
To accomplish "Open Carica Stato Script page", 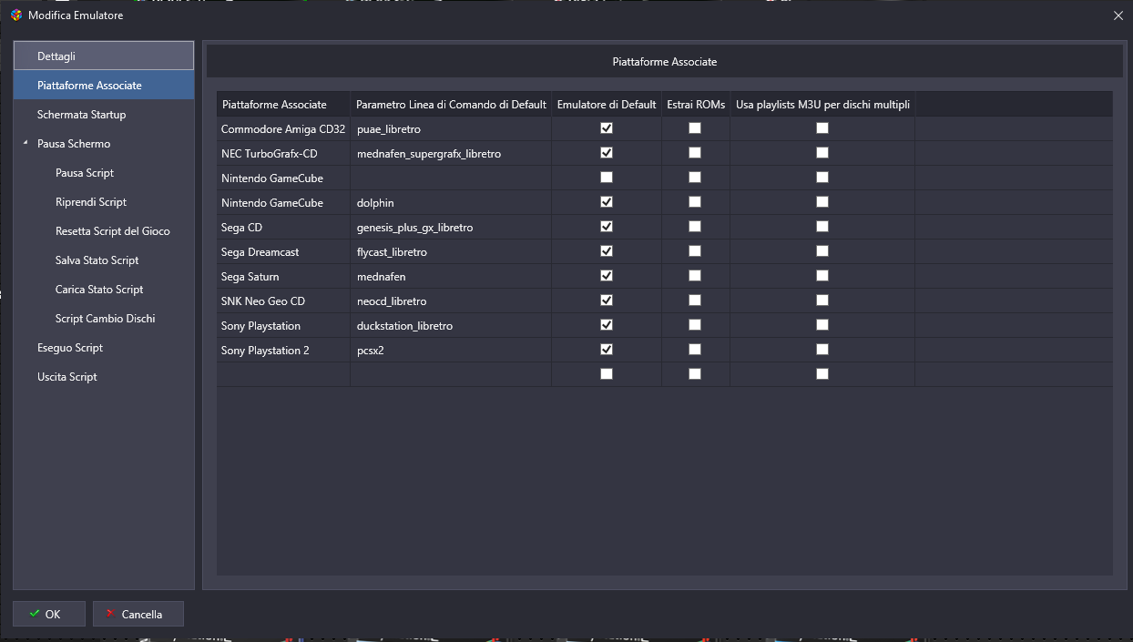I will point(99,290).
